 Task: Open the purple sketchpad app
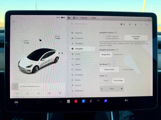[106, 101]
